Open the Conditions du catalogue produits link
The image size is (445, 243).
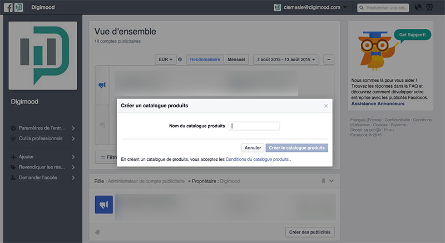tap(258, 160)
